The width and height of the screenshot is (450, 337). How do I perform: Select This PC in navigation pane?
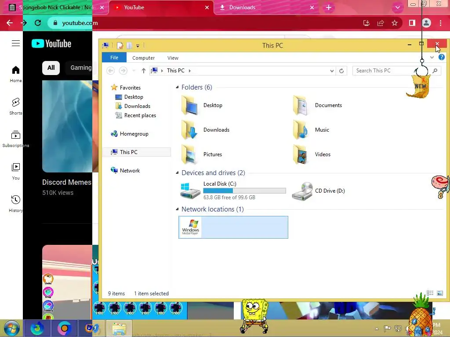click(x=137, y=152)
